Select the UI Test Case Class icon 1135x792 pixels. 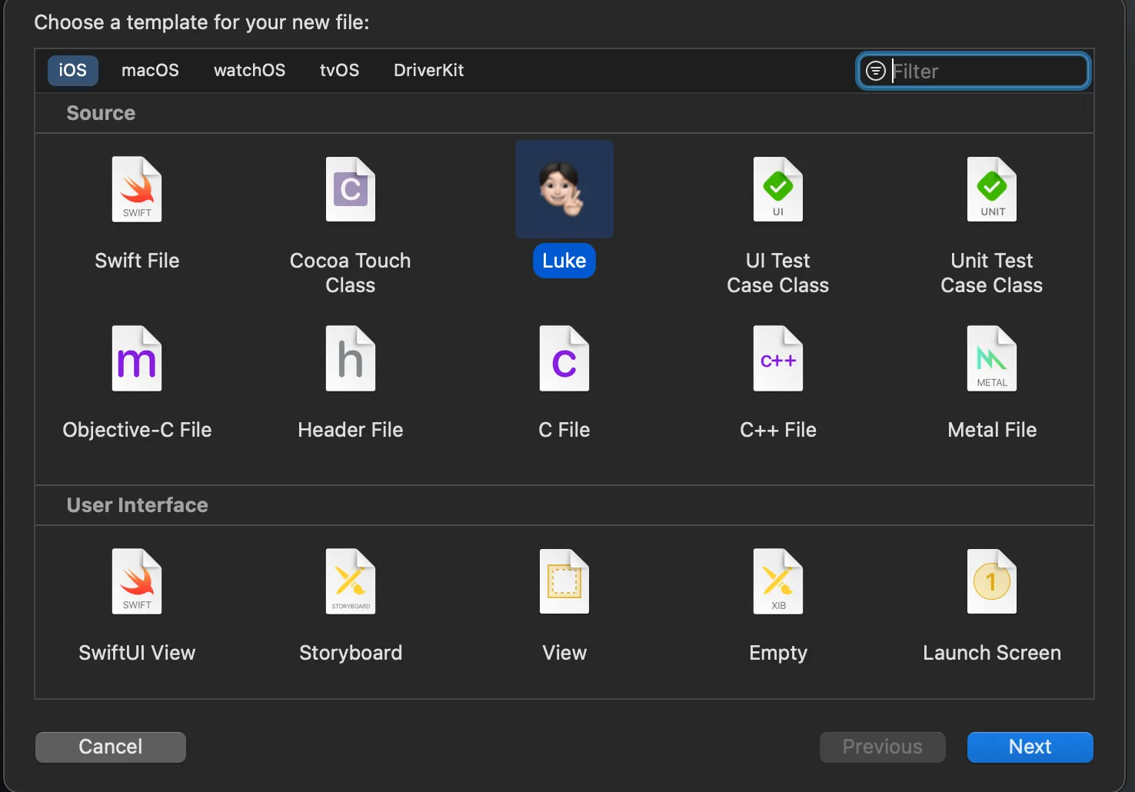pos(777,190)
